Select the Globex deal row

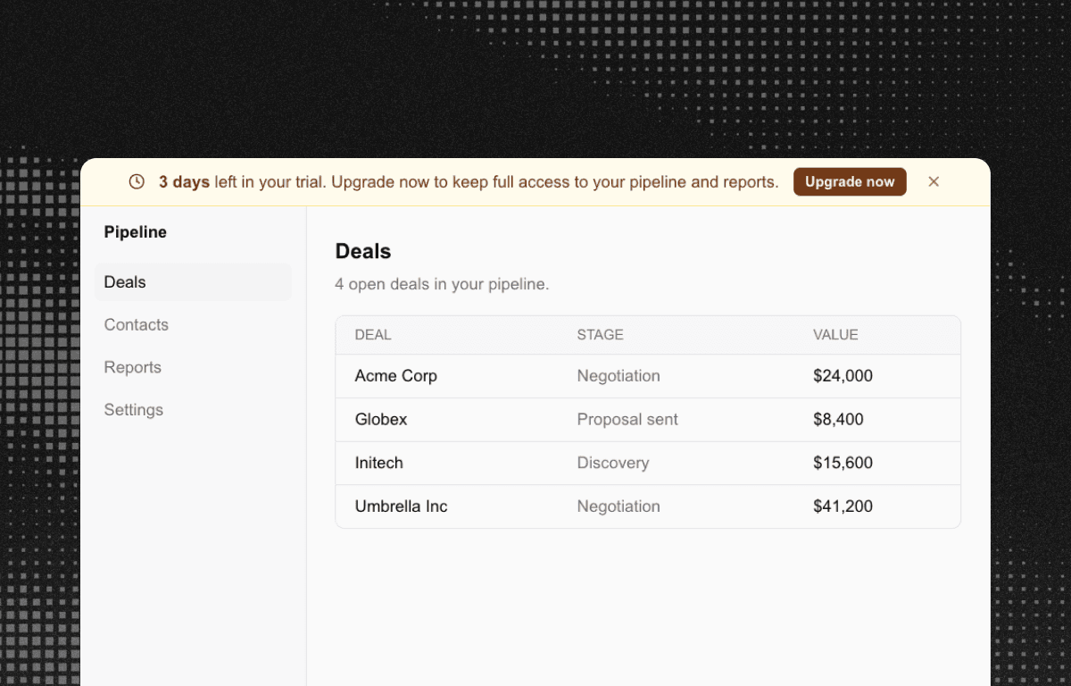tap(648, 420)
